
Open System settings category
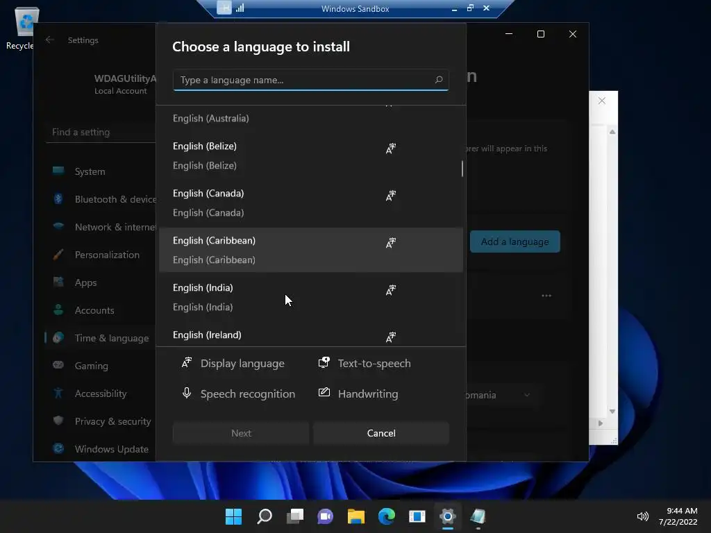pos(101,171)
